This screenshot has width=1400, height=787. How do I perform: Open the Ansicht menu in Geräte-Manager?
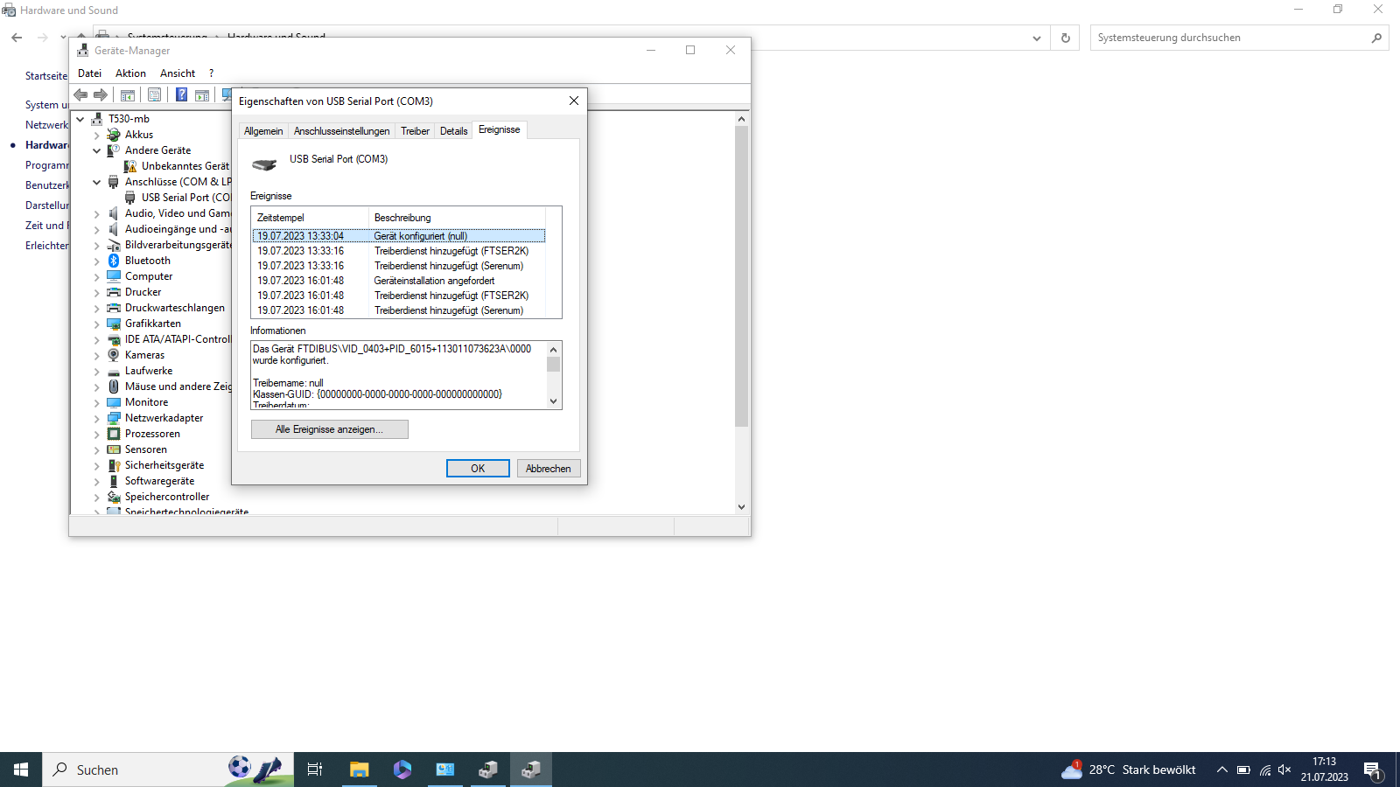point(177,73)
